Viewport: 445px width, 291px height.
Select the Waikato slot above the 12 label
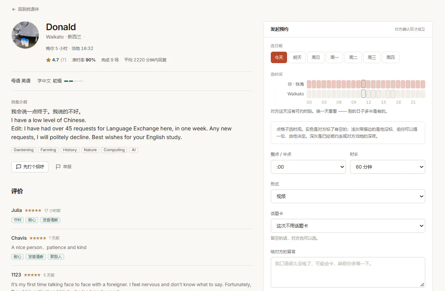pyautogui.click(x=368, y=94)
